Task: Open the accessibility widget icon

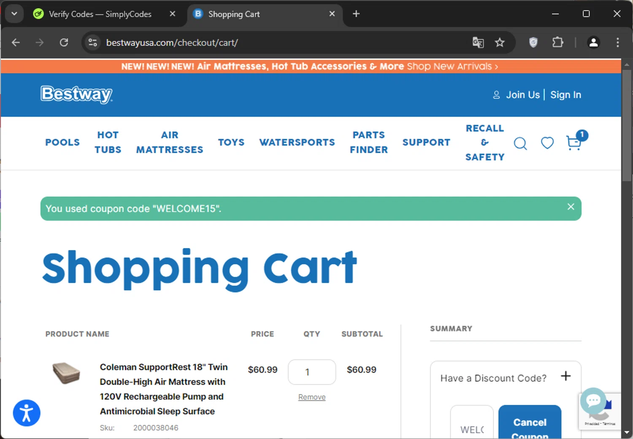Action: click(x=27, y=413)
